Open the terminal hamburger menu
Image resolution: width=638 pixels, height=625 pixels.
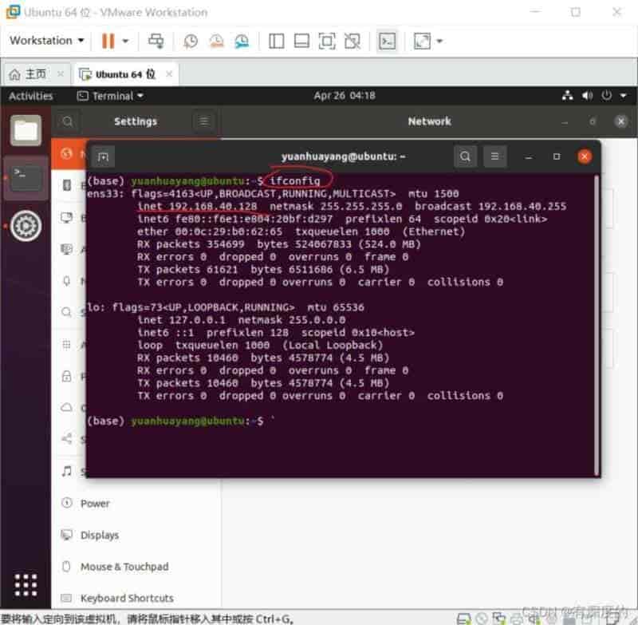click(495, 156)
